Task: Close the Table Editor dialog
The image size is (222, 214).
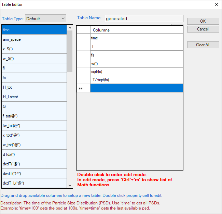Action: [x=216, y=4]
